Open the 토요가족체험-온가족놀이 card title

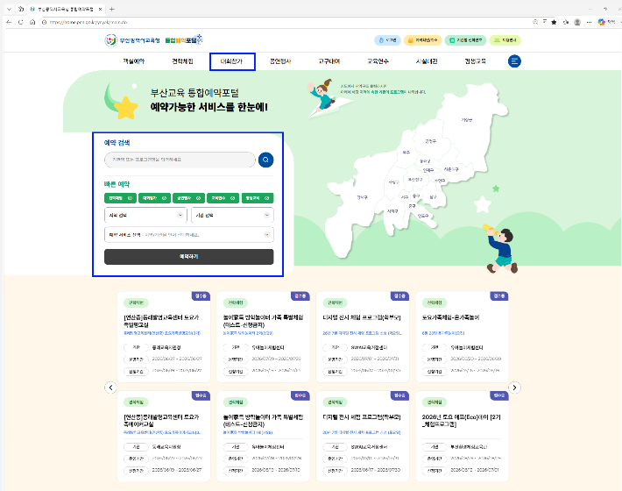click(x=450, y=317)
